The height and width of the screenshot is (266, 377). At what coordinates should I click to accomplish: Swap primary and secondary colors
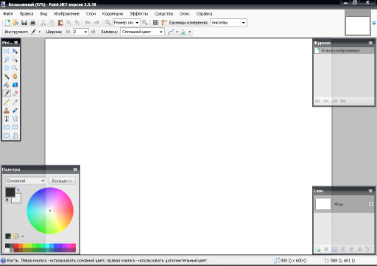[18, 189]
